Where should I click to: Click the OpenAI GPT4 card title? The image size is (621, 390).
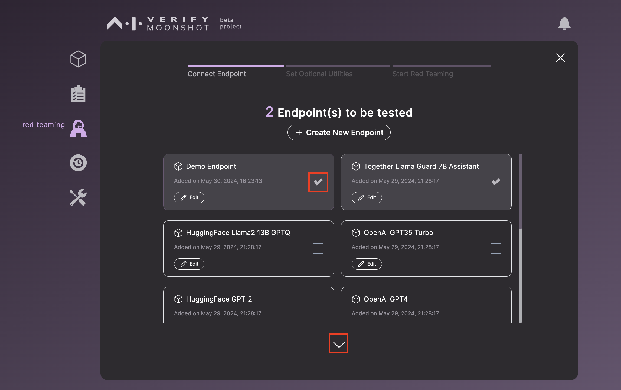tap(385, 299)
